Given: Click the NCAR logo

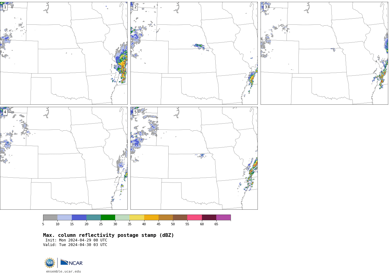Looking at the screenshot, I should click(71, 262).
